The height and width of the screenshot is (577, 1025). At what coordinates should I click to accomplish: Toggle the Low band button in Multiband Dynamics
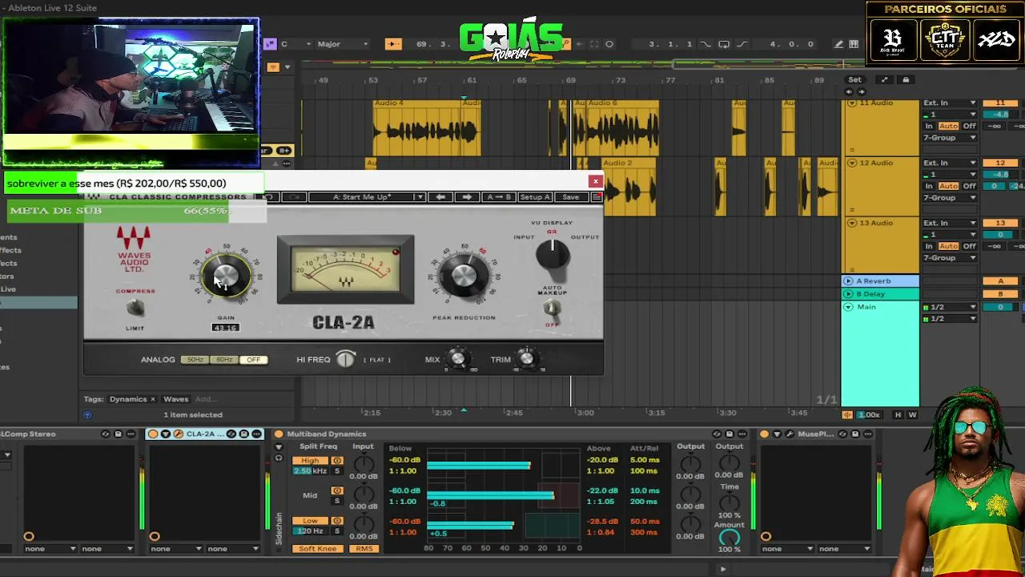pyautogui.click(x=311, y=521)
